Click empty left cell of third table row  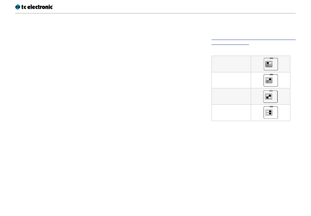[231, 97]
